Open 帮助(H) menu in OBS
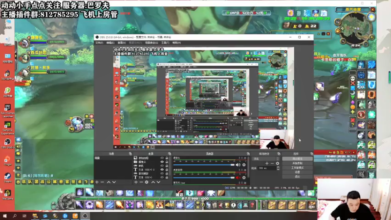The width and height of the screenshot is (391, 220). click(176, 43)
